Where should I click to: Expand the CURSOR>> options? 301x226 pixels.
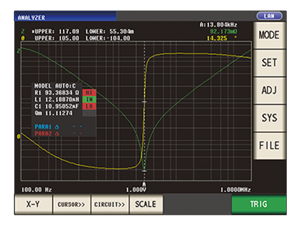pyautogui.click(x=71, y=204)
